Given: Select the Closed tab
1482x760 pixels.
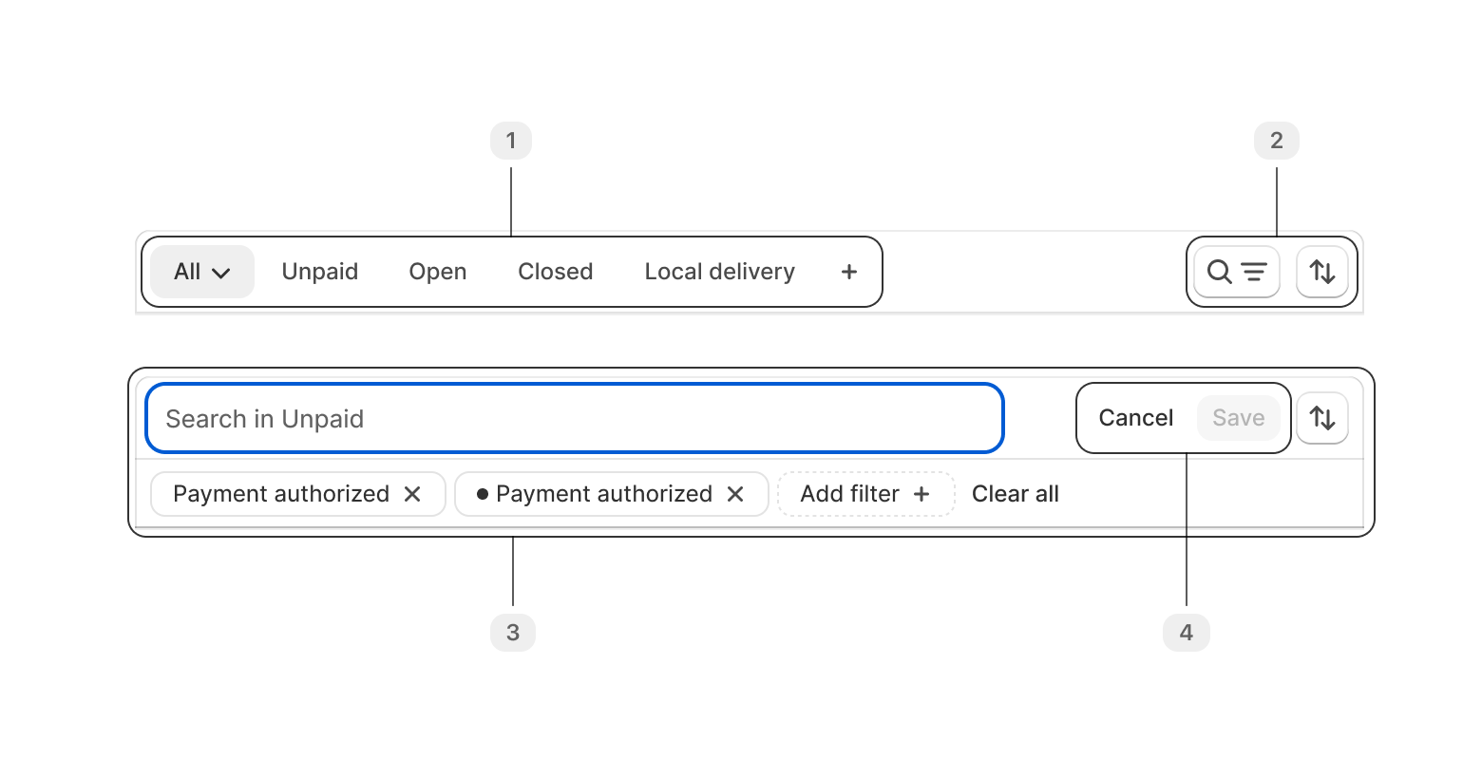Looking at the screenshot, I should (556, 272).
